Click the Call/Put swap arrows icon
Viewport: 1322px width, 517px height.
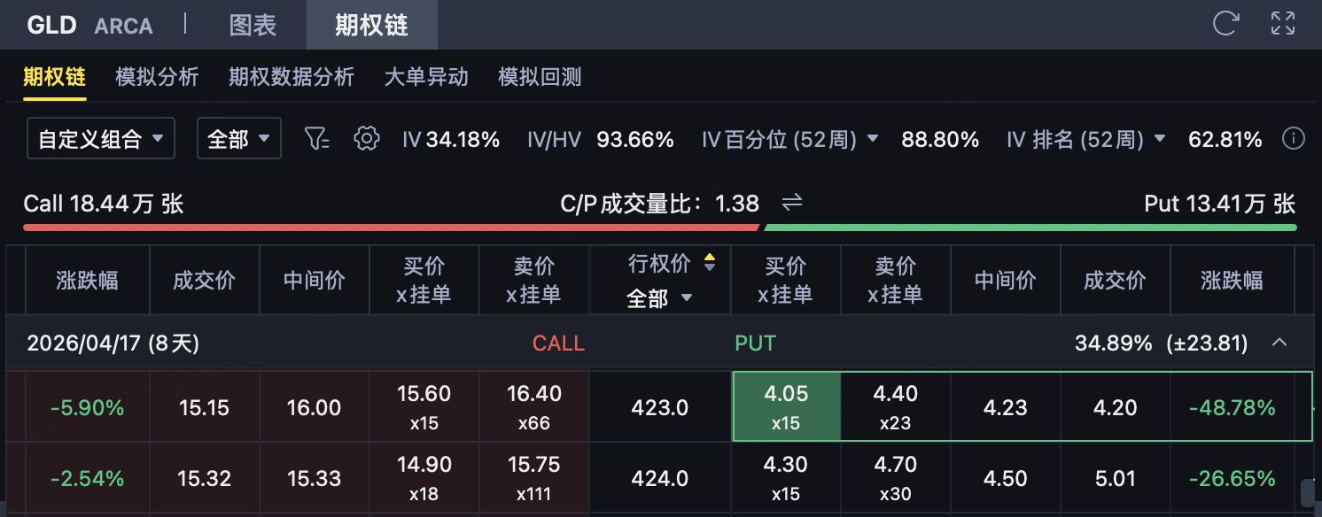tap(791, 204)
